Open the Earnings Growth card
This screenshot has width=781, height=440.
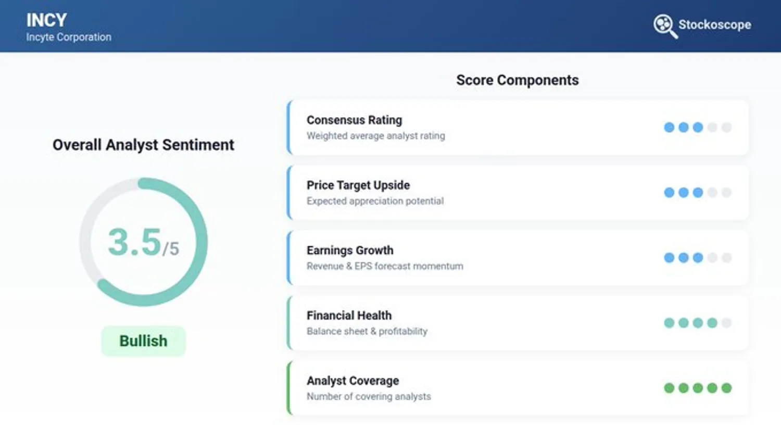518,258
